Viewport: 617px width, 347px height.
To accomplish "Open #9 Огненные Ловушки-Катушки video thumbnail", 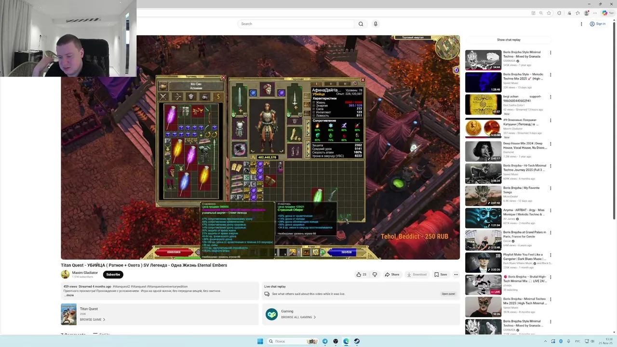I will 483,128.
